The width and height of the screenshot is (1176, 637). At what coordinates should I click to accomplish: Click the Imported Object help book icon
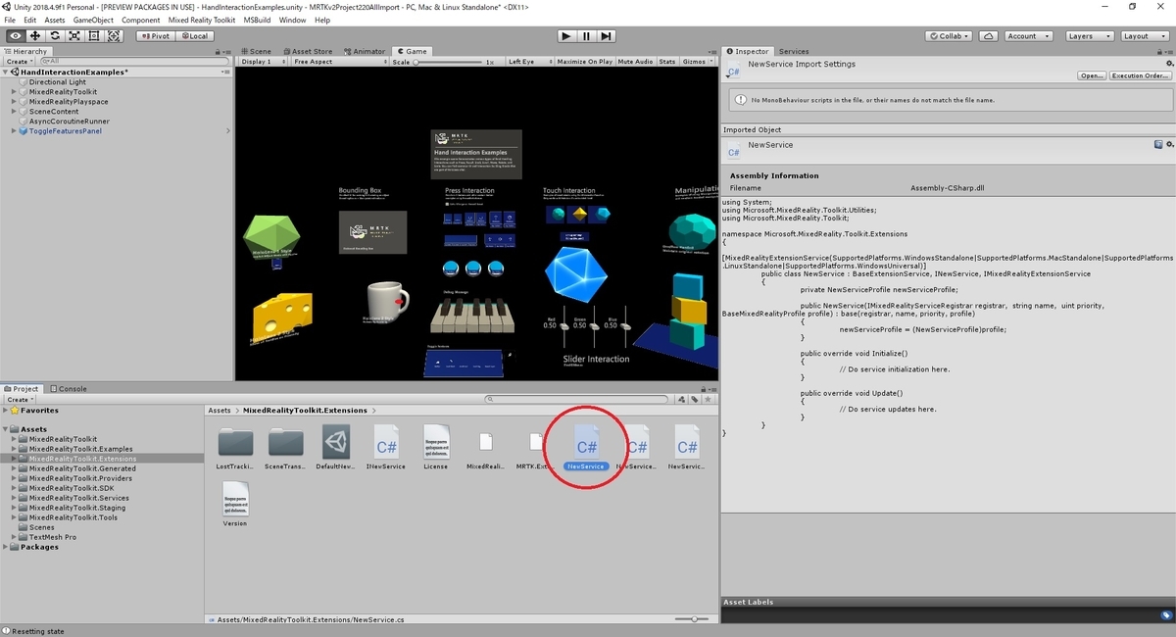(1158, 144)
